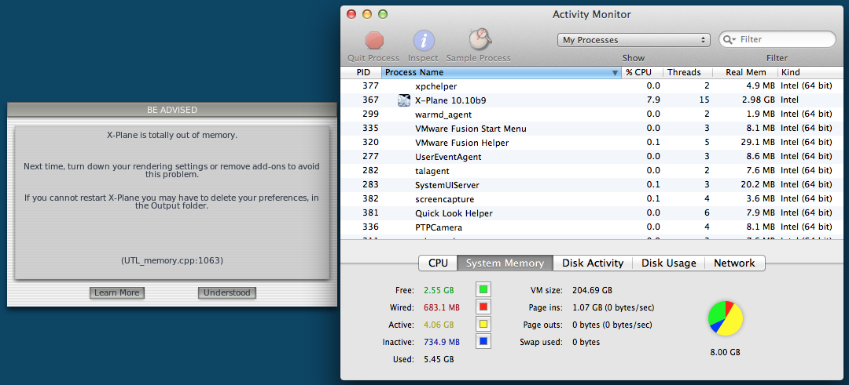Screen dimensions: 849x385
Task: Click the Wired 683.1 MB value
Action: point(442,307)
